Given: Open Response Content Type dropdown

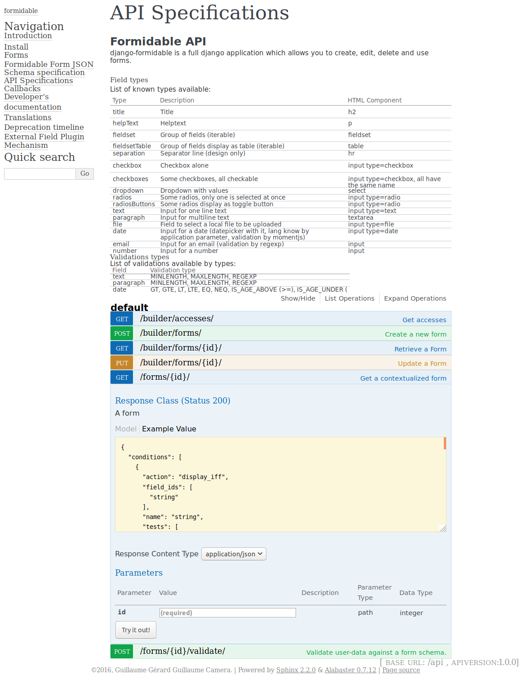Looking at the screenshot, I should click(234, 554).
